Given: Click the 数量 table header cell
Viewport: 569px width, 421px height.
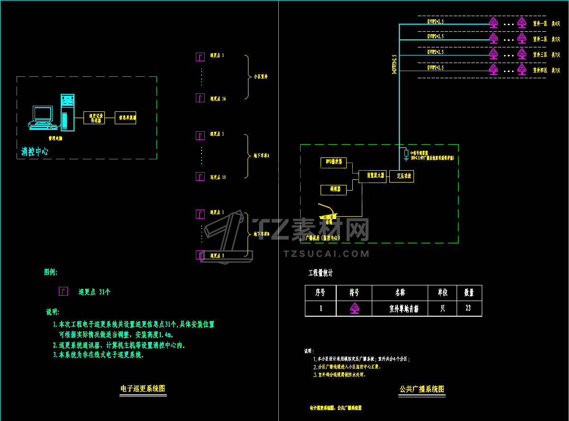Looking at the screenshot, I should point(469,293).
